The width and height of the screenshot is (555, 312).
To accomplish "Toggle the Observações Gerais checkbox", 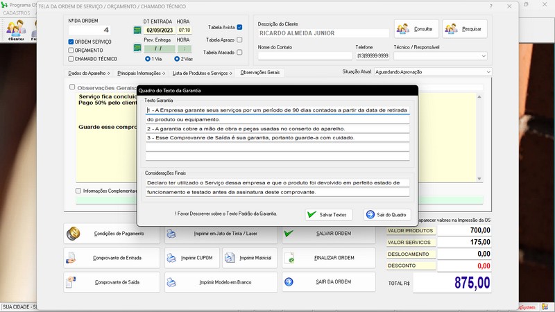I will click(x=72, y=87).
